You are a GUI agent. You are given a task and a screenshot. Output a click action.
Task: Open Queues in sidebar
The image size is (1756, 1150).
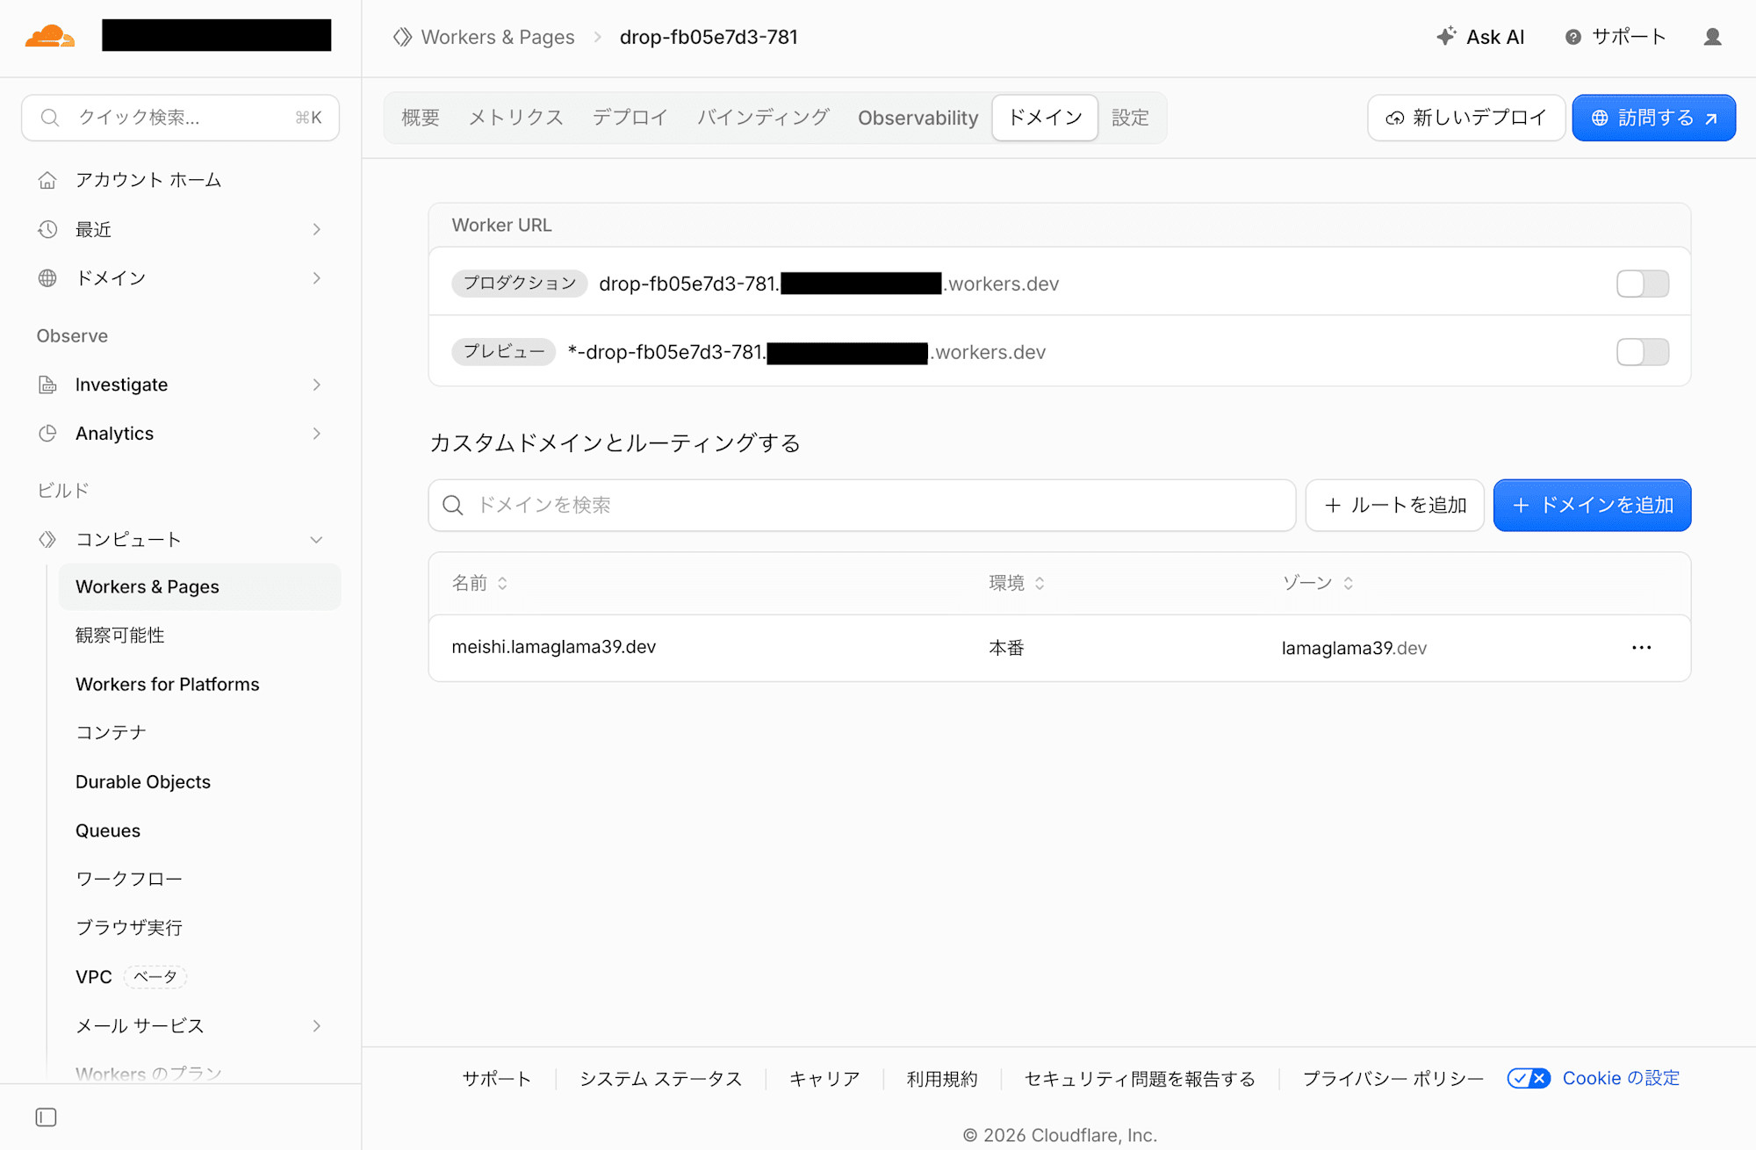pyautogui.click(x=108, y=830)
